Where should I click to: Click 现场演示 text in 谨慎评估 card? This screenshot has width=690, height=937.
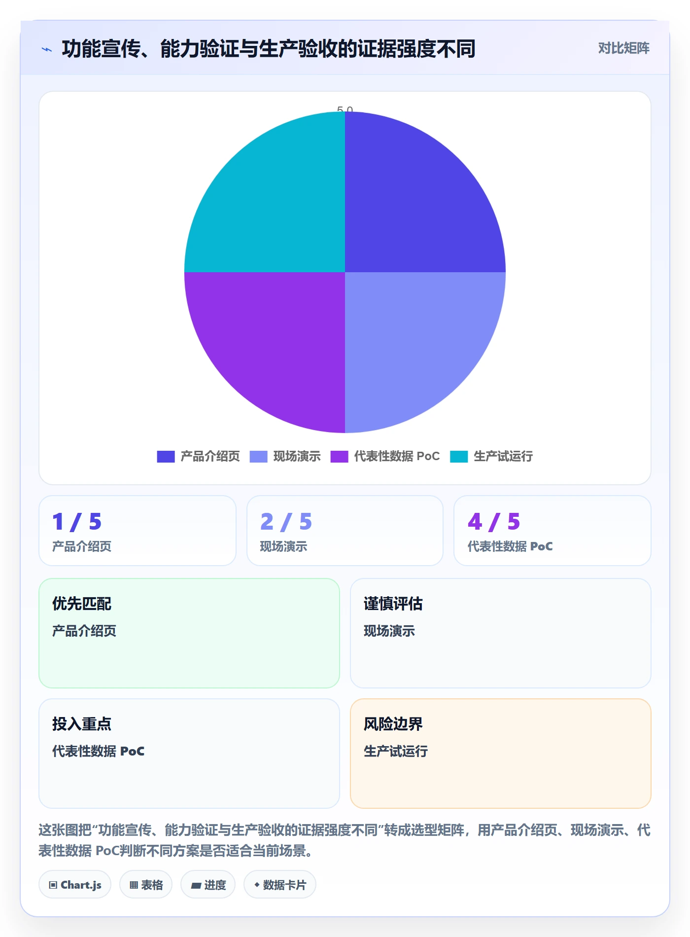coord(389,631)
